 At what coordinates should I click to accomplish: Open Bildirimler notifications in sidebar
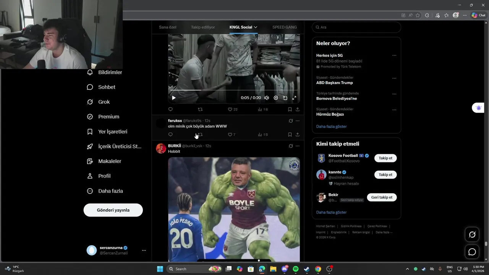pyautogui.click(x=105, y=72)
